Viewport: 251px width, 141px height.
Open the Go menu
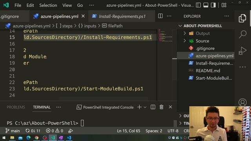pos(80,5)
